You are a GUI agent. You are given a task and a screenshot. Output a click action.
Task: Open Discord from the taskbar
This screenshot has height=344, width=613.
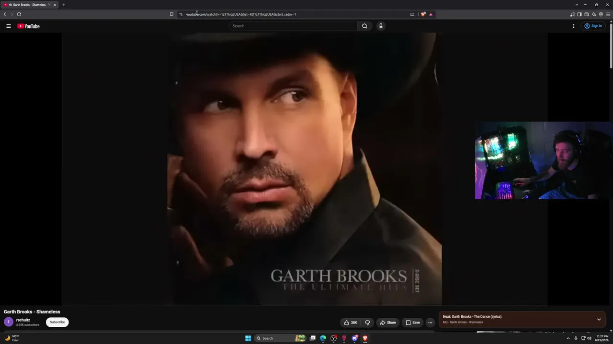[x=355, y=338]
